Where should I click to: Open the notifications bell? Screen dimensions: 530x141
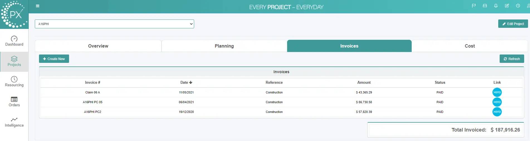pyautogui.click(x=496, y=6)
